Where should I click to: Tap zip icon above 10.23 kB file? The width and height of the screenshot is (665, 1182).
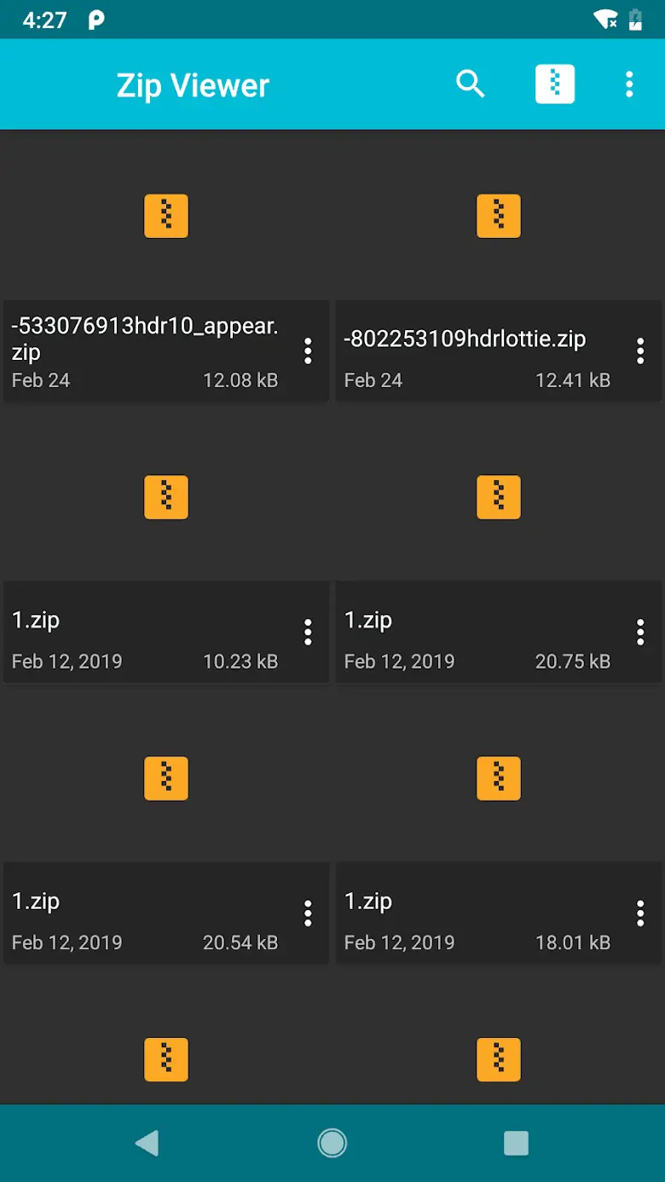[166, 497]
